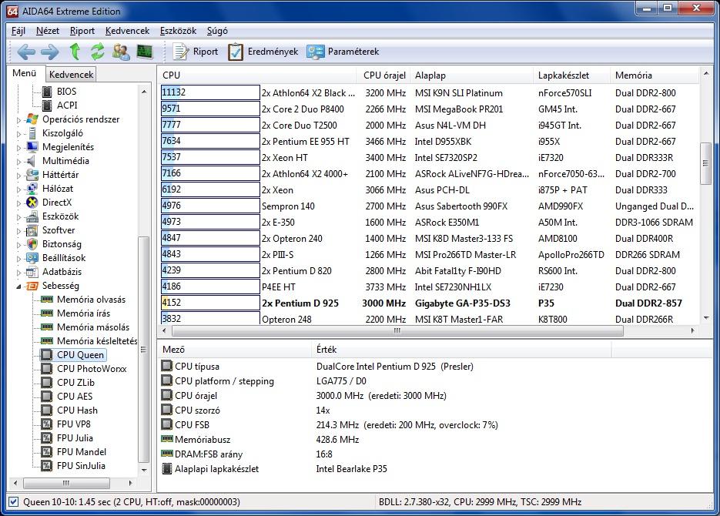Click the Riport document icon in toolbar

tap(180, 52)
